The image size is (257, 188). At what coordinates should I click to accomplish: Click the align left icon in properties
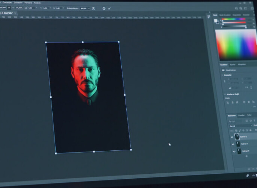click(x=227, y=102)
